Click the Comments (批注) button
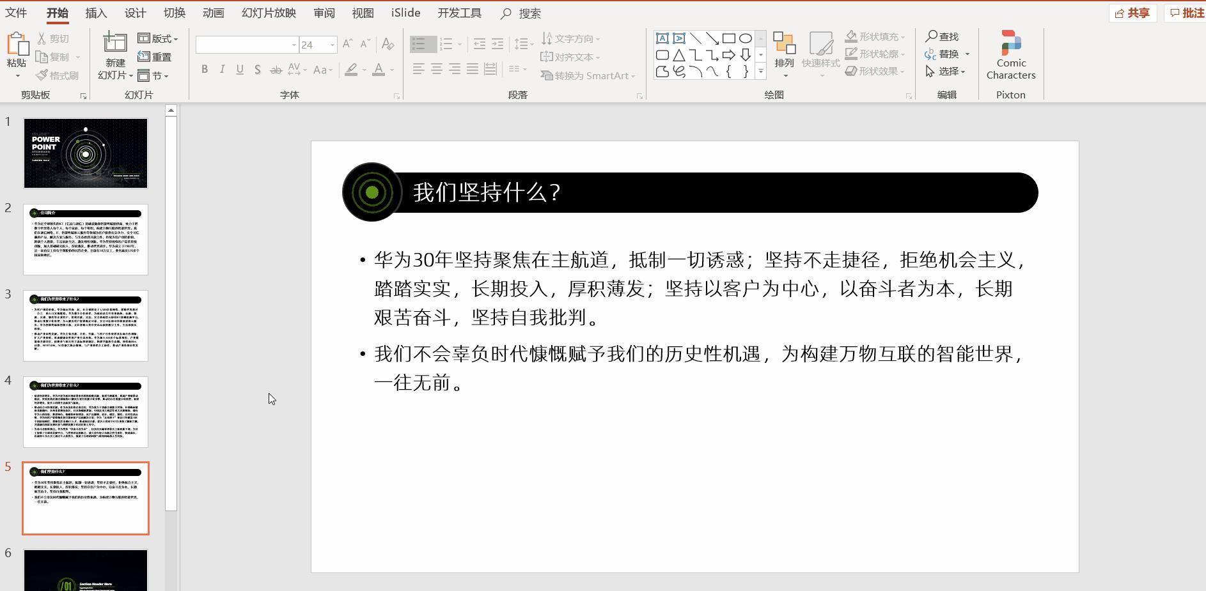 pos(1186,13)
